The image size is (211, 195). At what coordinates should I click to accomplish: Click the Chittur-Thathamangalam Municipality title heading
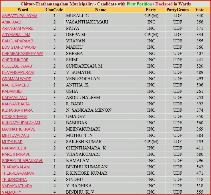click(x=105, y=4)
